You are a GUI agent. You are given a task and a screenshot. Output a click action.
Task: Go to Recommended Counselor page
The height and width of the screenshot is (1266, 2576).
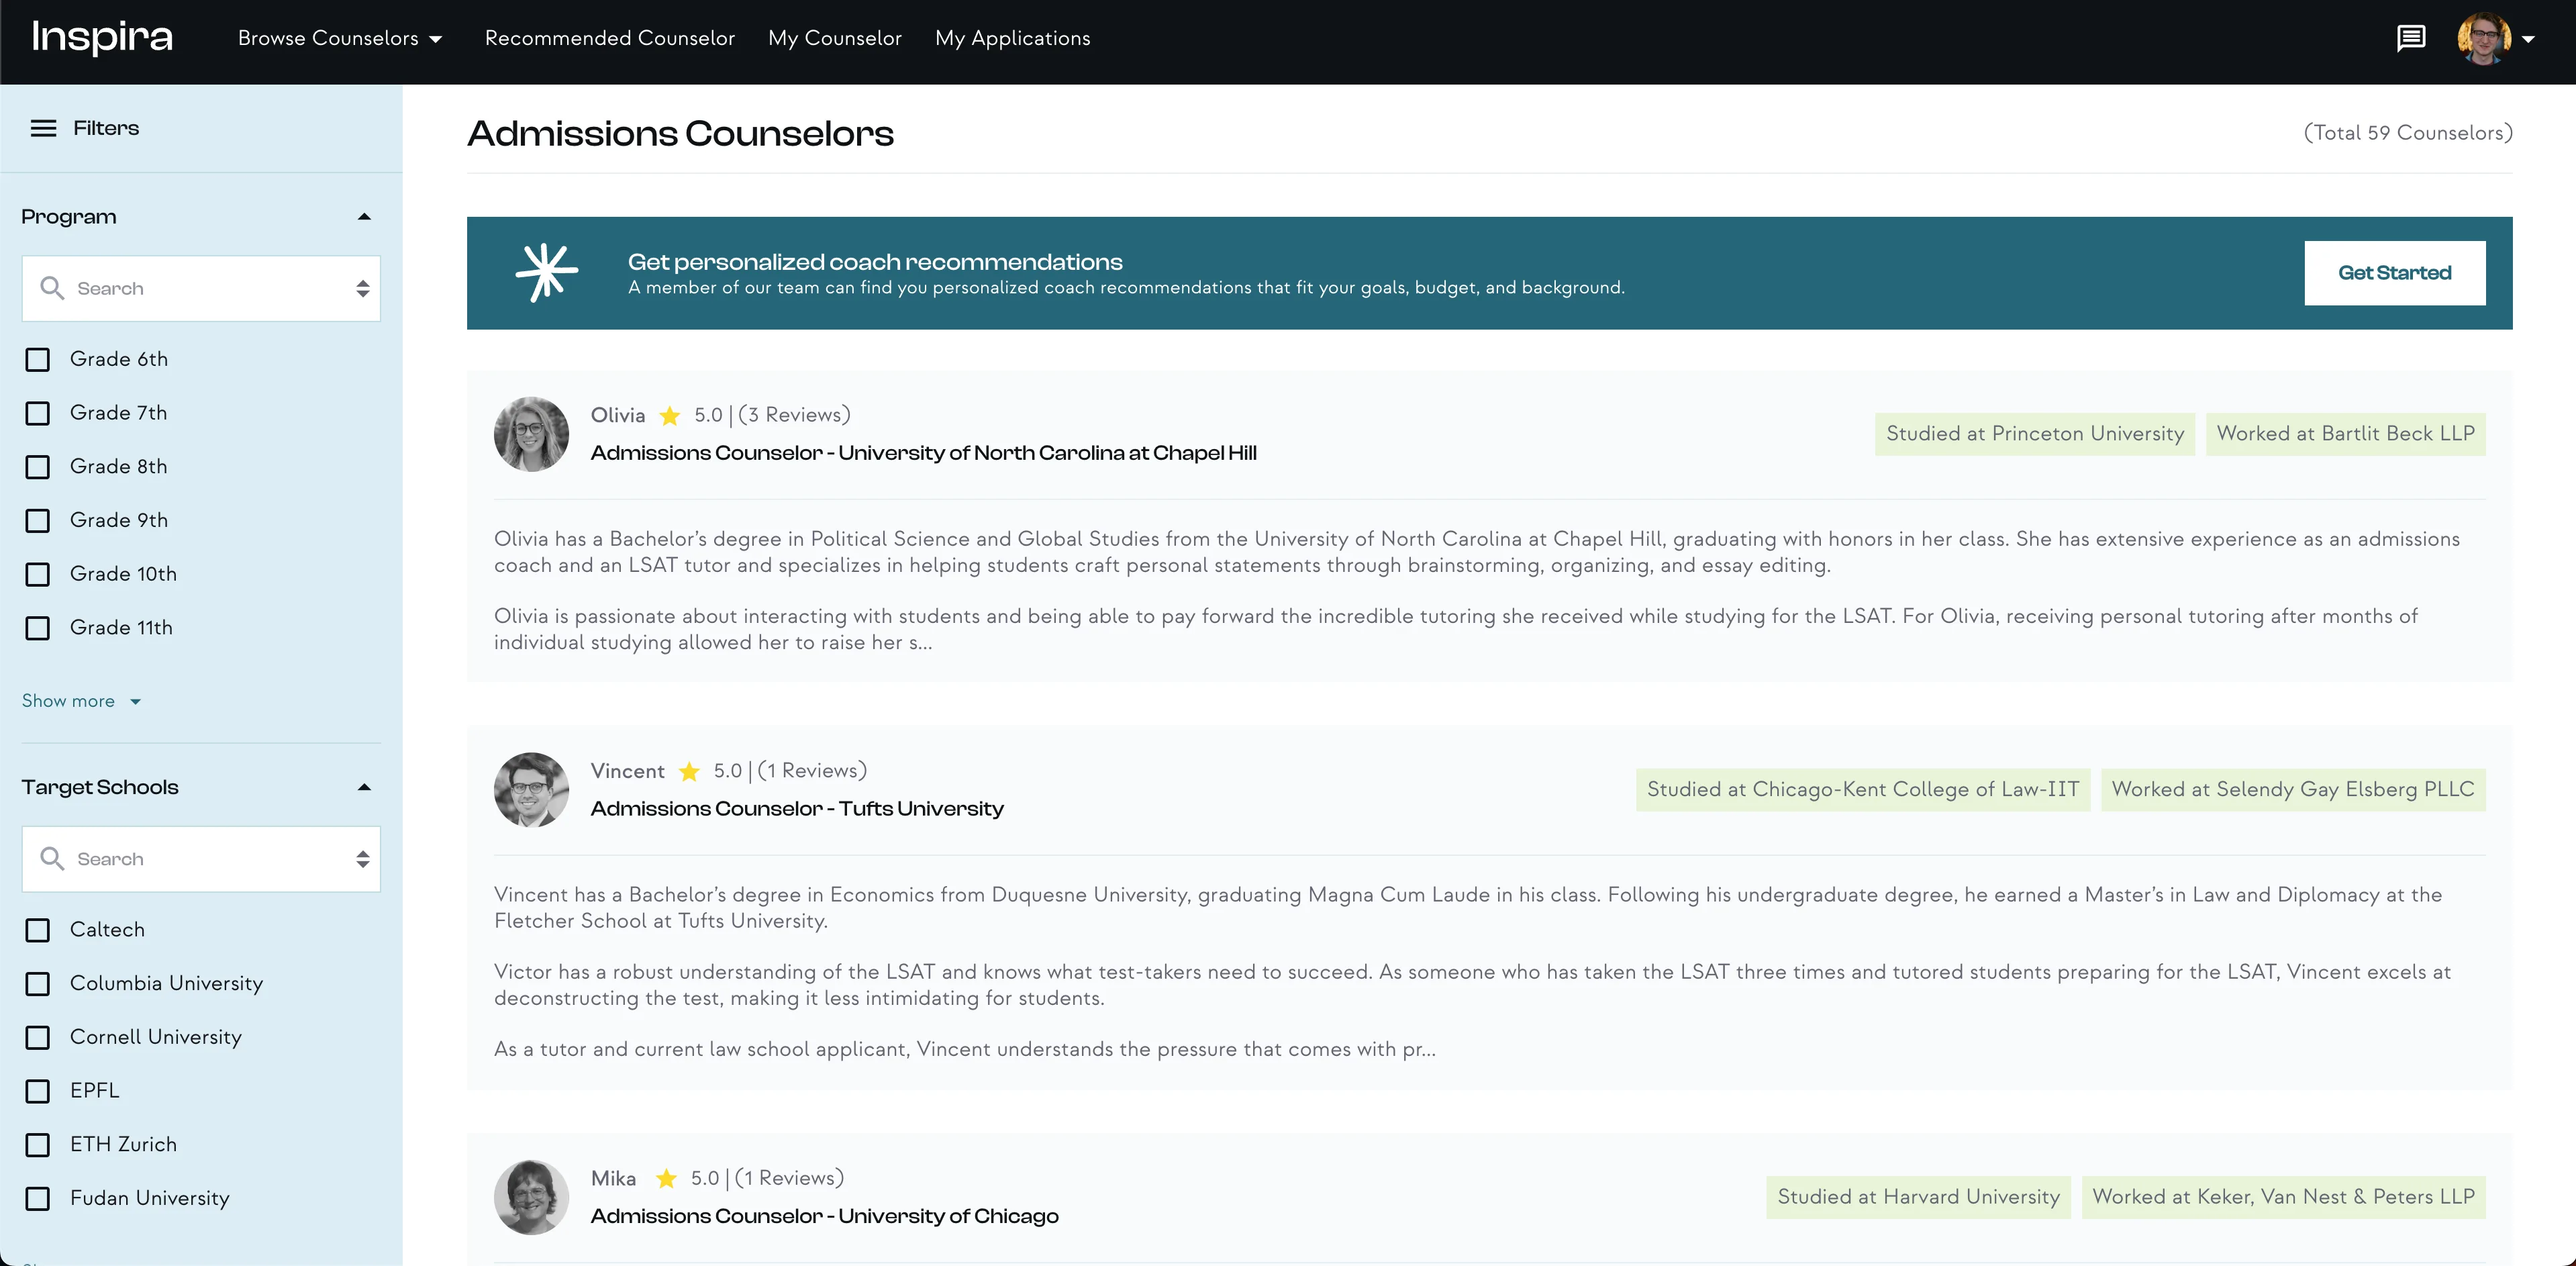(609, 38)
